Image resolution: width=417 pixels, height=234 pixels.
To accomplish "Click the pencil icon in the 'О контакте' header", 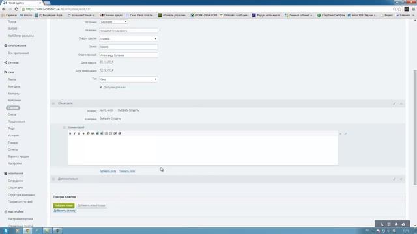I will pos(394,103).
